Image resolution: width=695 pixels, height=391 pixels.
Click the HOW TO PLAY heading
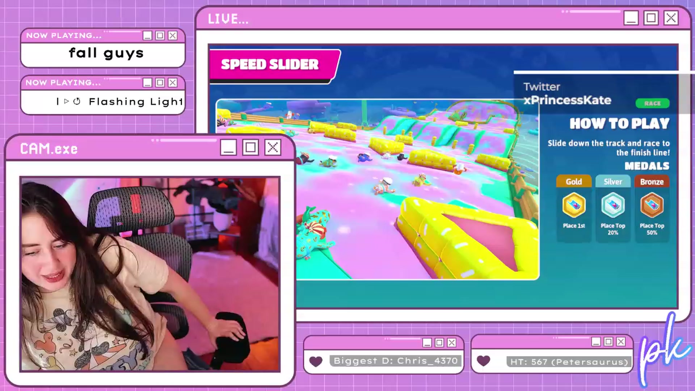click(x=619, y=123)
